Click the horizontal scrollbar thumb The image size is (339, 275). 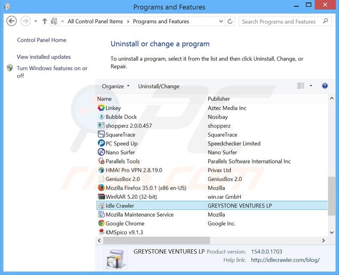coord(157,240)
